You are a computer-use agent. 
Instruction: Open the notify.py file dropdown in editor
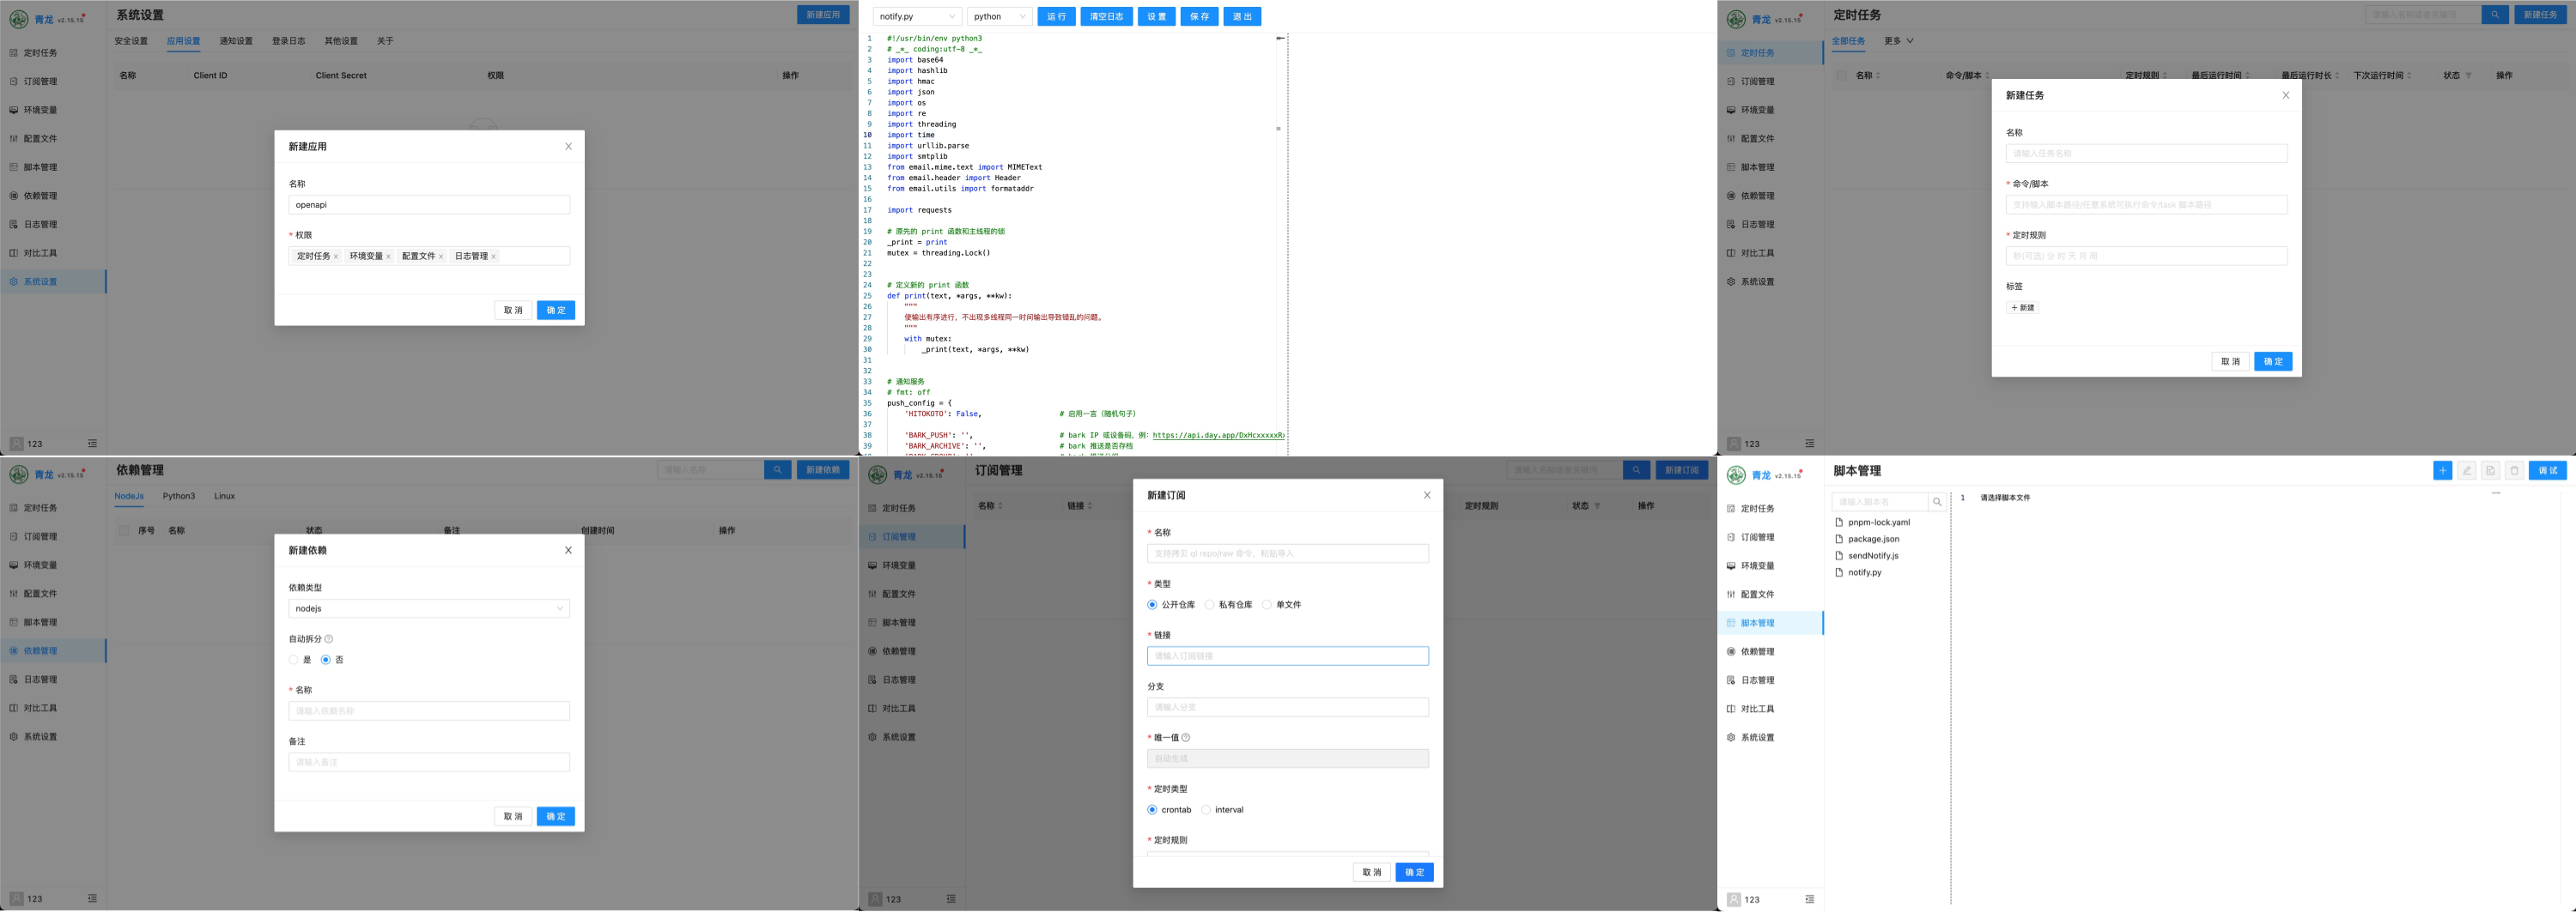click(916, 17)
